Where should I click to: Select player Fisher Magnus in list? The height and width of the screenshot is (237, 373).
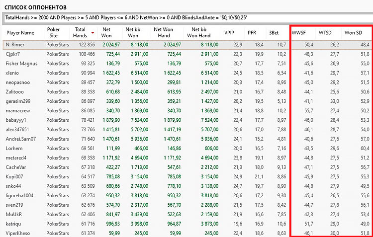coord(21,63)
